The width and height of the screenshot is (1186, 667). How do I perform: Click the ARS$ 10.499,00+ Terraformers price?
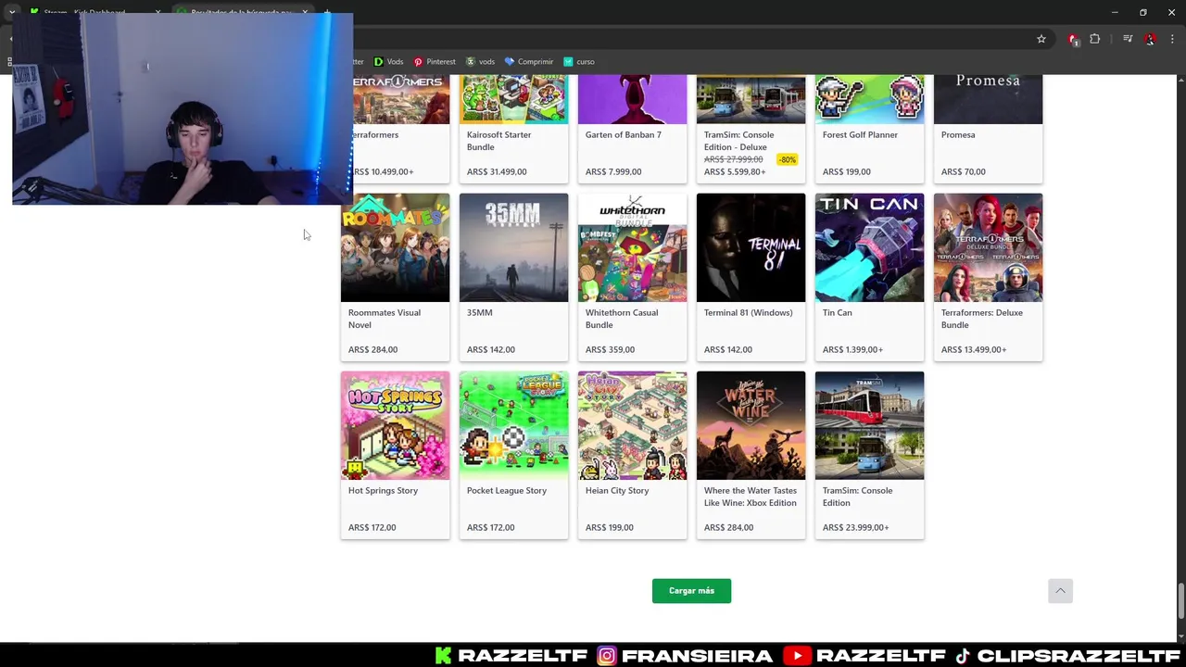pos(384,171)
